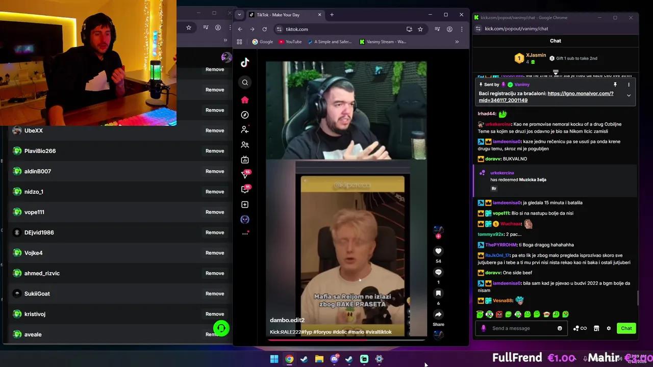Open the tab search dropdown in TikTok window

pos(239,15)
